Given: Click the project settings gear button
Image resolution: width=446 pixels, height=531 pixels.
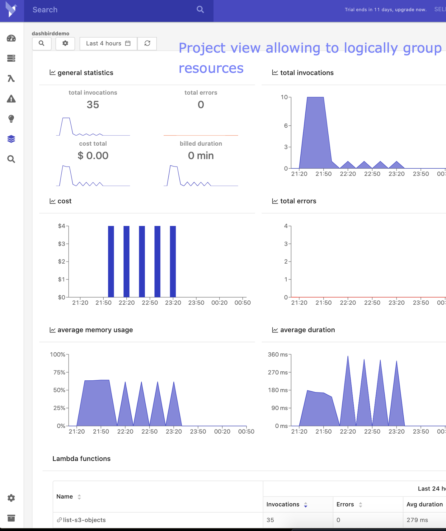Looking at the screenshot, I should click(x=65, y=43).
